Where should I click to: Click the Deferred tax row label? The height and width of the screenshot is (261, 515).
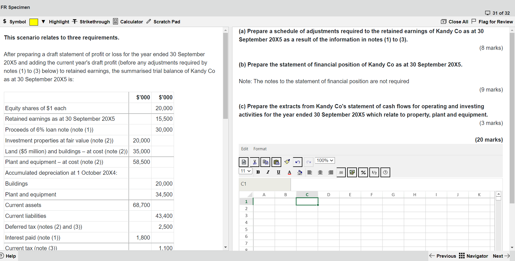click(44, 227)
